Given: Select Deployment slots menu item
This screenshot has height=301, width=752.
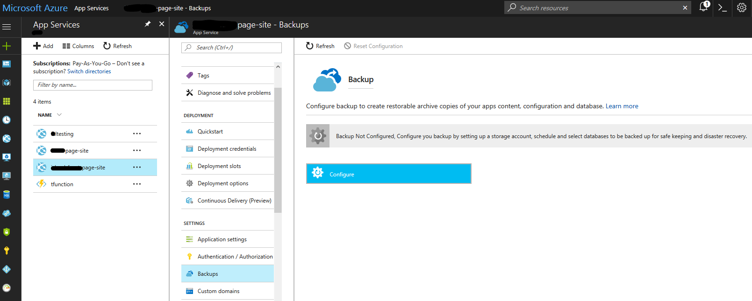Looking at the screenshot, I should coord(219,166).
